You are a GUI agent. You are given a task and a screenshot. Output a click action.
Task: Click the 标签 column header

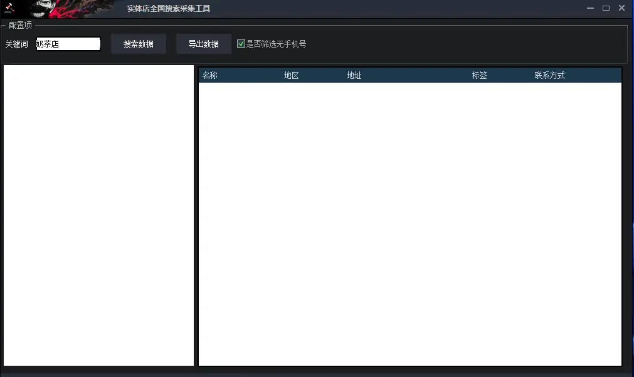[479, 76]
